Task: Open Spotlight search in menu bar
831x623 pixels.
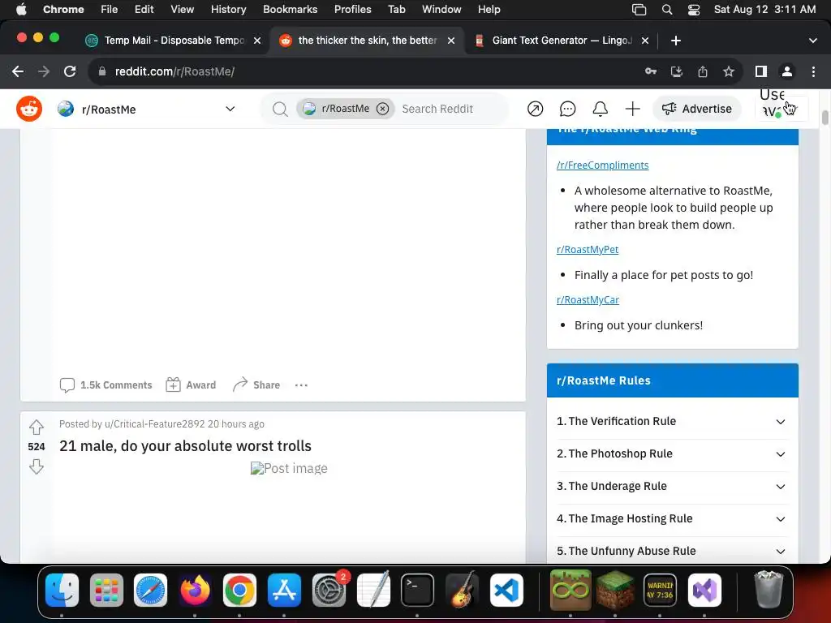Action: pyautogui.click(x=667, y=10)
